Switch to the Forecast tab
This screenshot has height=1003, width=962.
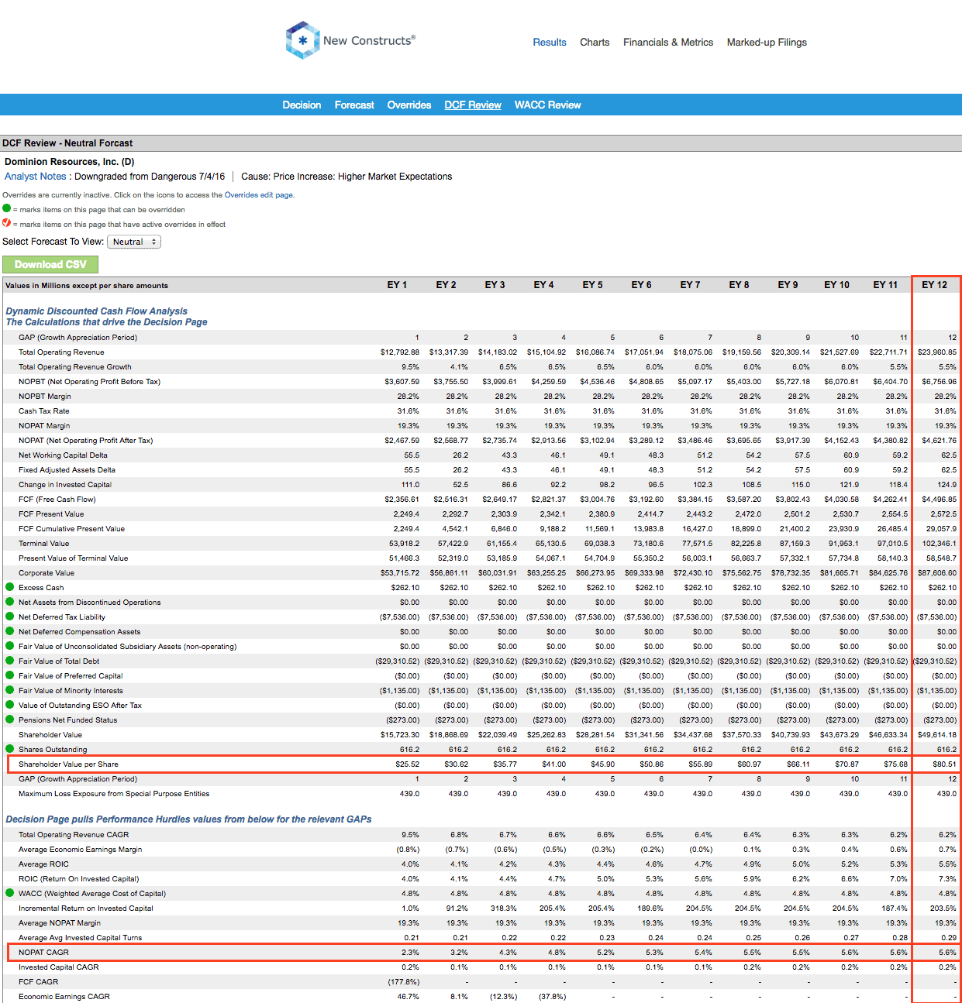[354, 105]
